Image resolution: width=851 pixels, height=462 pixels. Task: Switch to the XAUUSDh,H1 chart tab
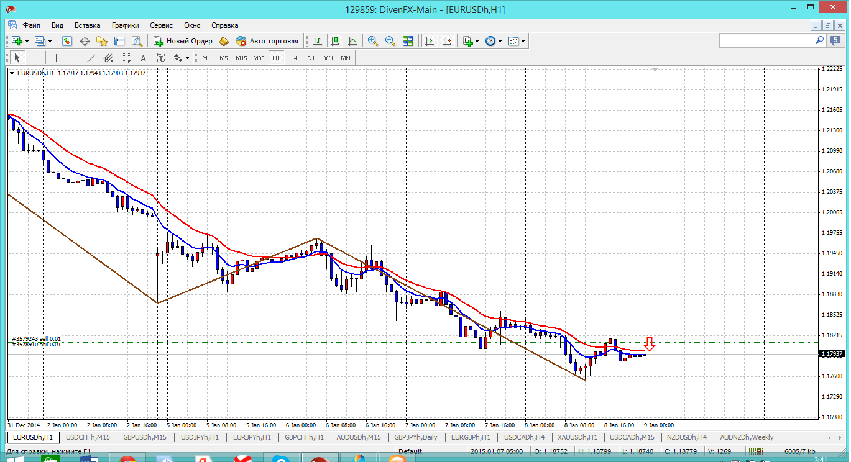(x=577, y=437)
